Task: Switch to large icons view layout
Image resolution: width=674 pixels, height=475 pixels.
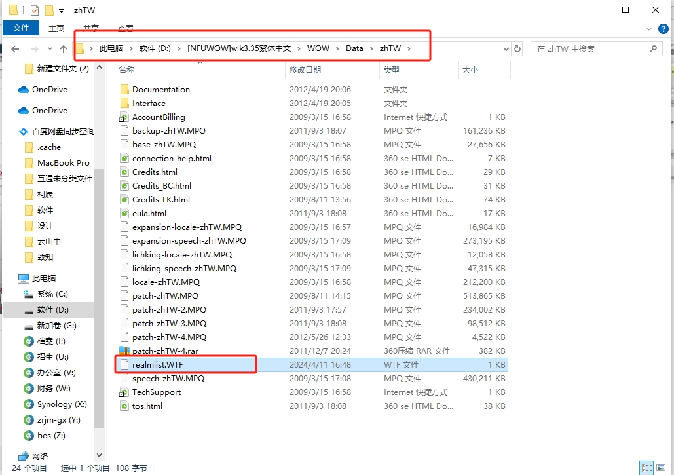Action: (x=661, y=468)
